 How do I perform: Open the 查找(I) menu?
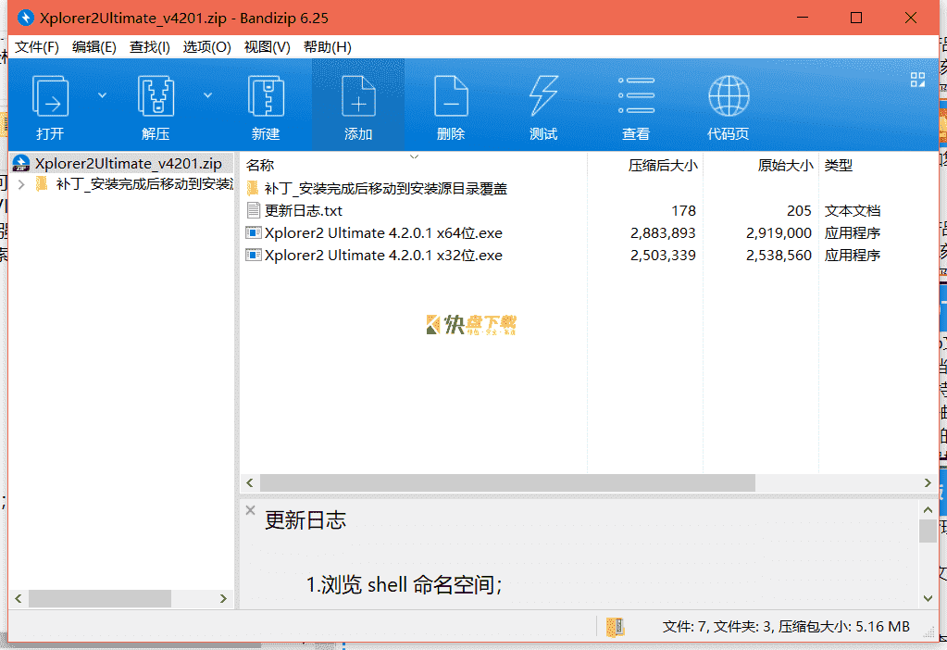point(150,47)
